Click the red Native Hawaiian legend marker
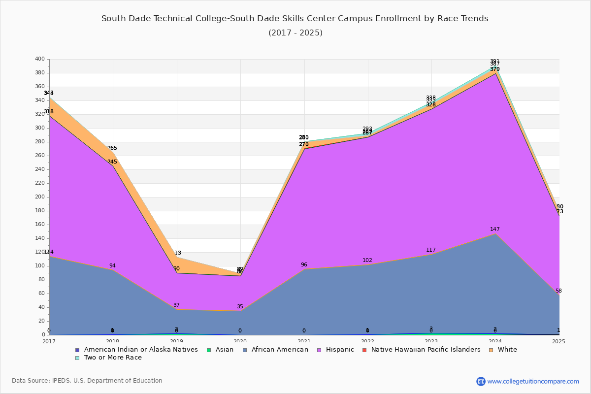 click(365, 350)
